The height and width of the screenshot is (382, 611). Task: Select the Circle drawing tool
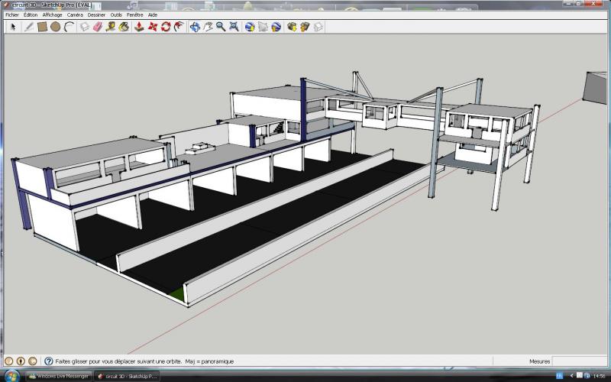(56, 27)
